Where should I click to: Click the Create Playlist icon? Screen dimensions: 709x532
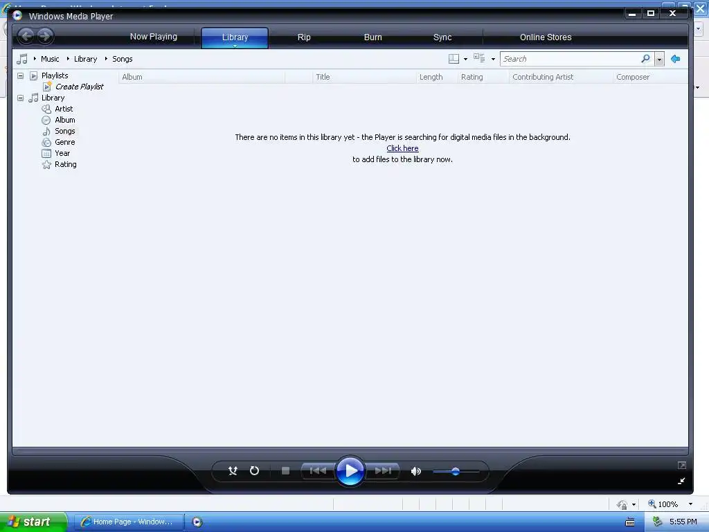point(47,87)
